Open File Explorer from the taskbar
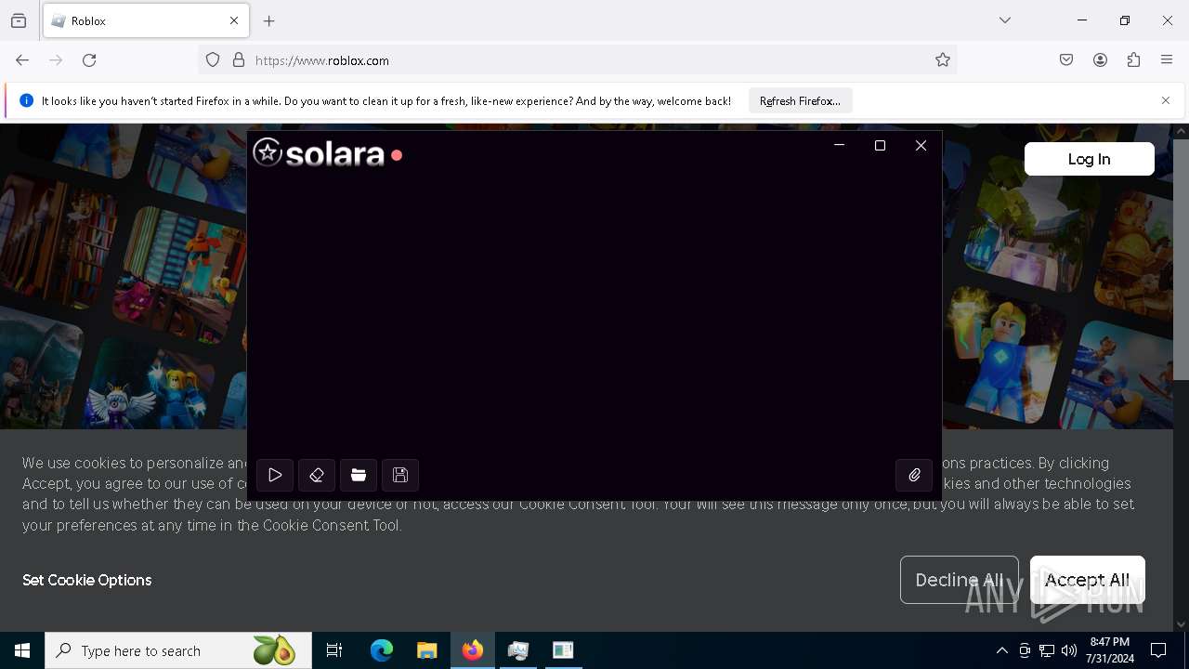This screenshot has height=669, width=1189. pos(426,650)
